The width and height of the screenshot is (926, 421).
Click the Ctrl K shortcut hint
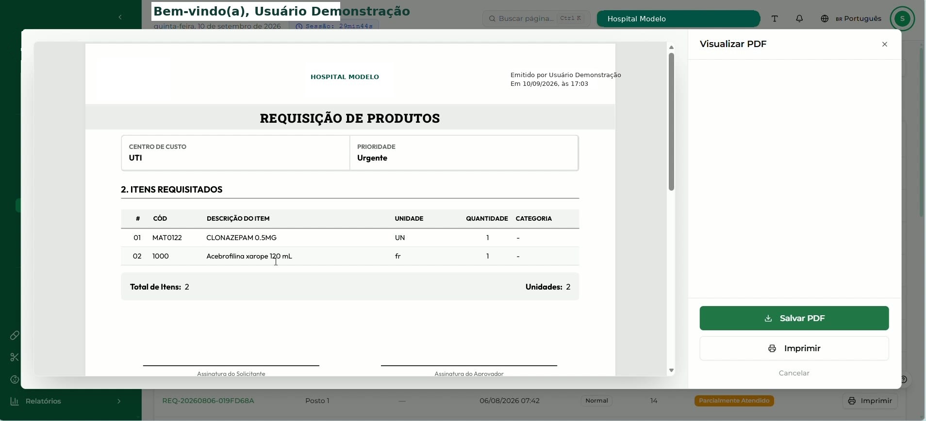click(x=570, y=18)
